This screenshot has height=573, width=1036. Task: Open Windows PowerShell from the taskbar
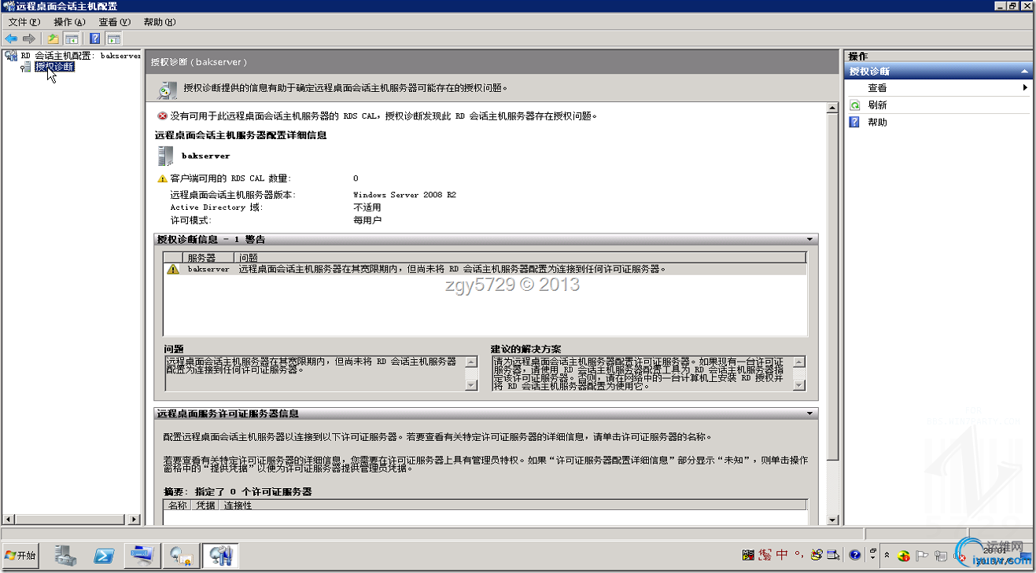point(105,556)
